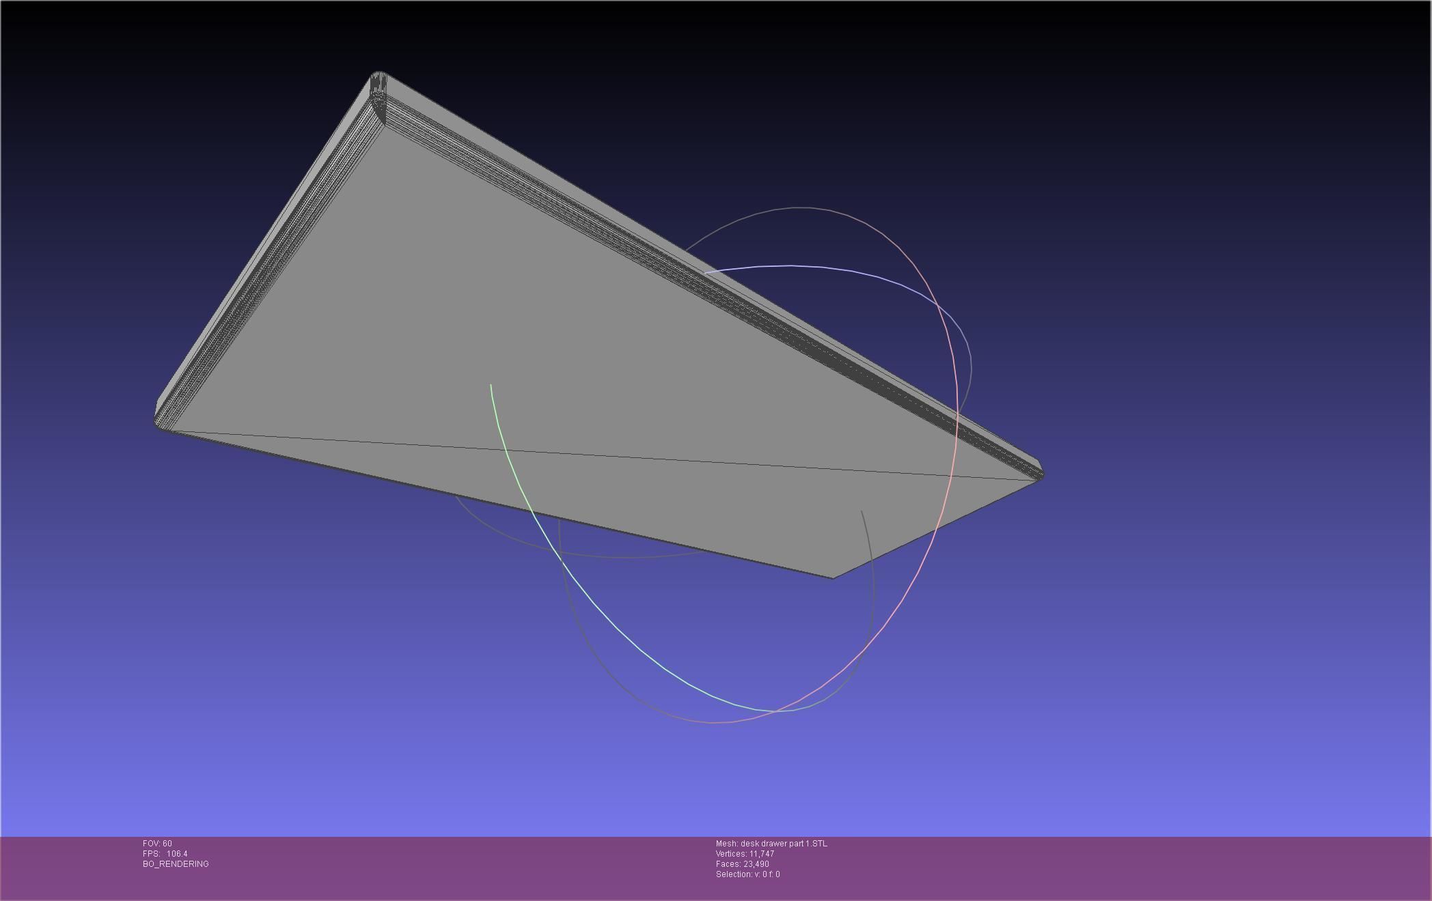Click Mesh: desk drawer part 1.STL
Screen dimensions: 1432x901
[771, 844]
